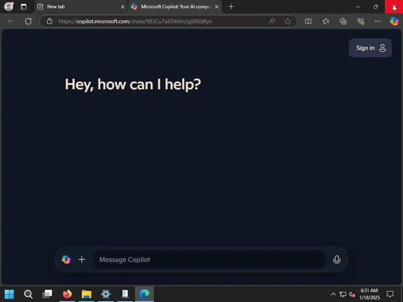The image size is (403, 302).
Task: Open the checklist app on taskbar
Action: [x=125, y=294]
